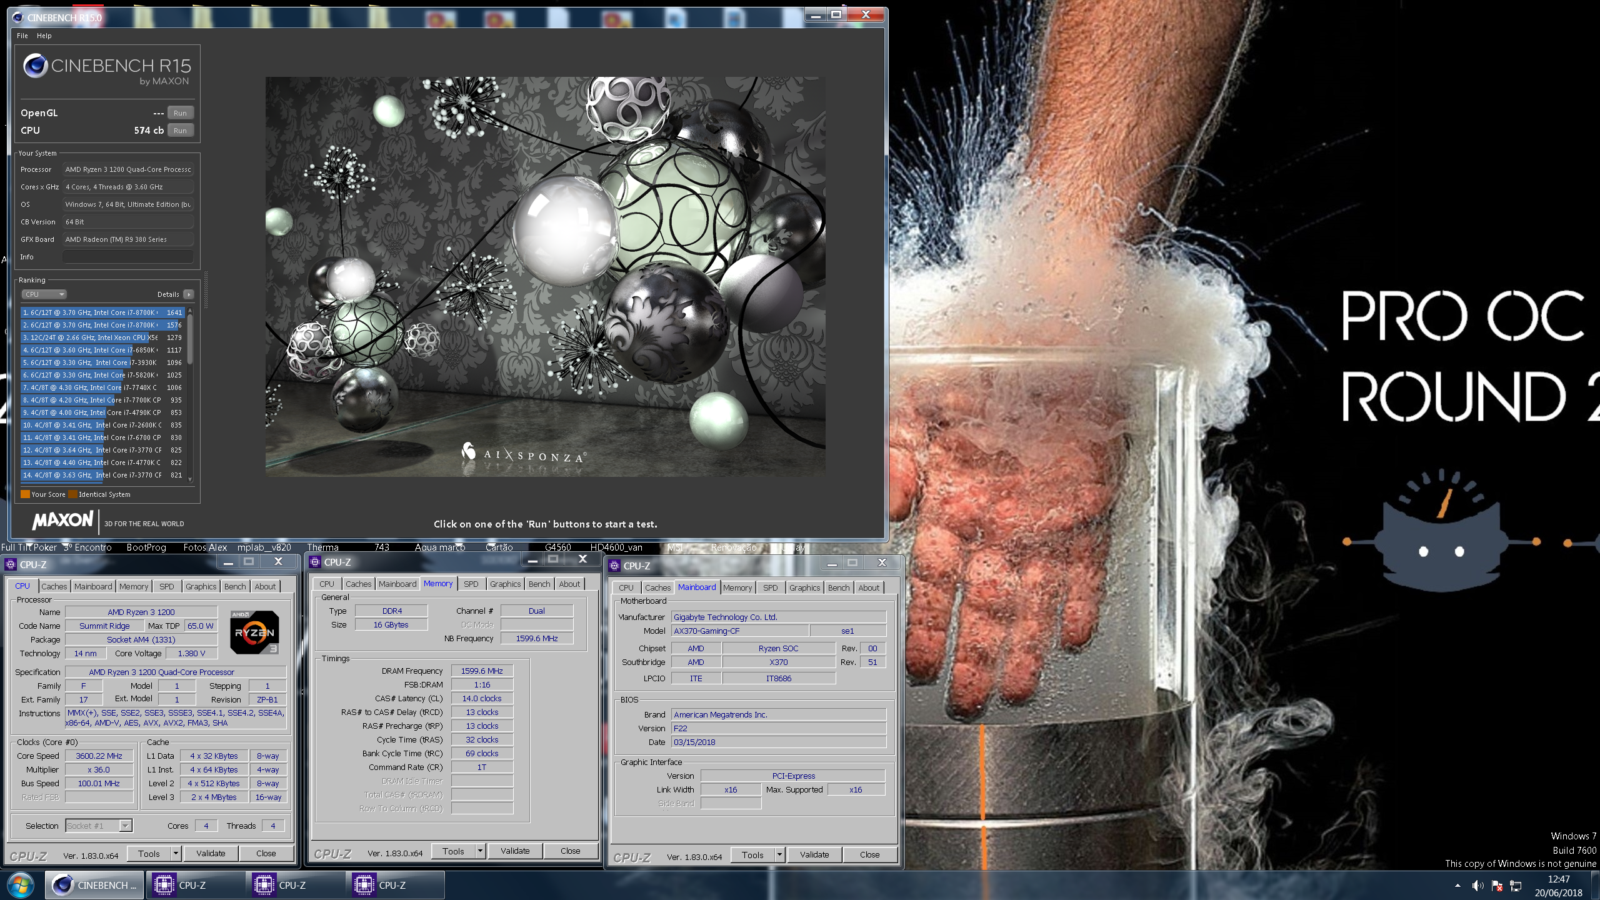Click the left CPU-Z window title icon
Viewport: 1600px width, 900px height.
11,564
